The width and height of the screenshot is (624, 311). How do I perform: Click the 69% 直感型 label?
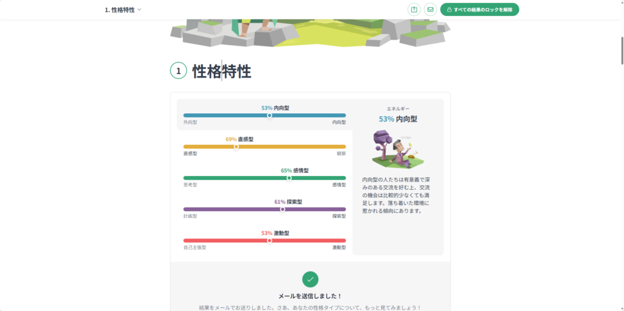[239, 139]
